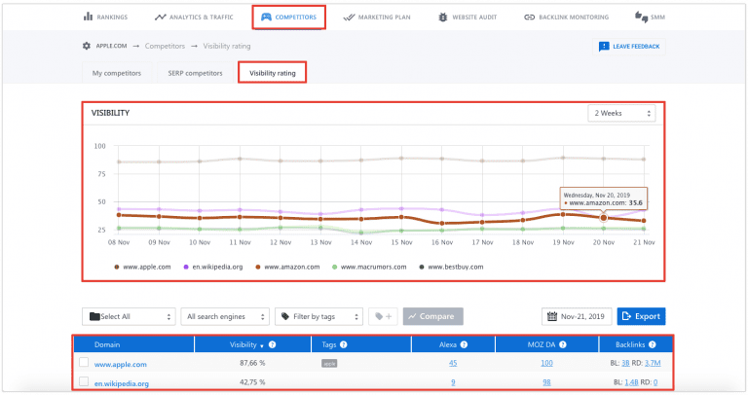This screenshot has width=748, height=395.
Task: Click the 87,66 % visibility value
Action: point(252,363)
